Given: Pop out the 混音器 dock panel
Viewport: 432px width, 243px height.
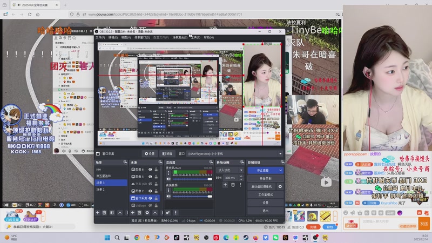Looking at the screenshot, I should (x=211, y=163).
